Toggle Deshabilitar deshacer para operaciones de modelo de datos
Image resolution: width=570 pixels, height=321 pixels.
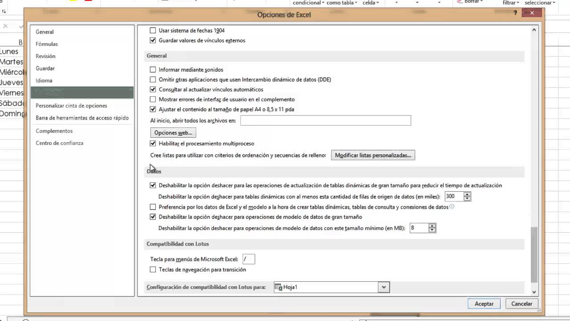[x=153, y=217]
